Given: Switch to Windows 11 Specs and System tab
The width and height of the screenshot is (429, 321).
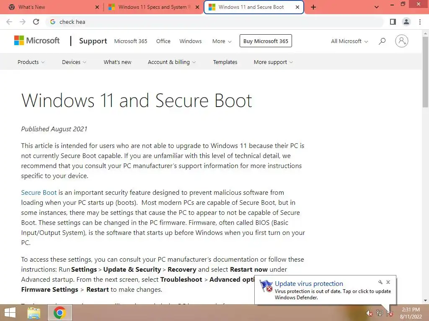Looking at the screenshot, I should 154,7.
